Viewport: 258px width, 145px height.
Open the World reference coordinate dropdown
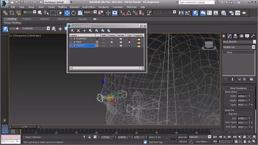[x=90, y=12]
